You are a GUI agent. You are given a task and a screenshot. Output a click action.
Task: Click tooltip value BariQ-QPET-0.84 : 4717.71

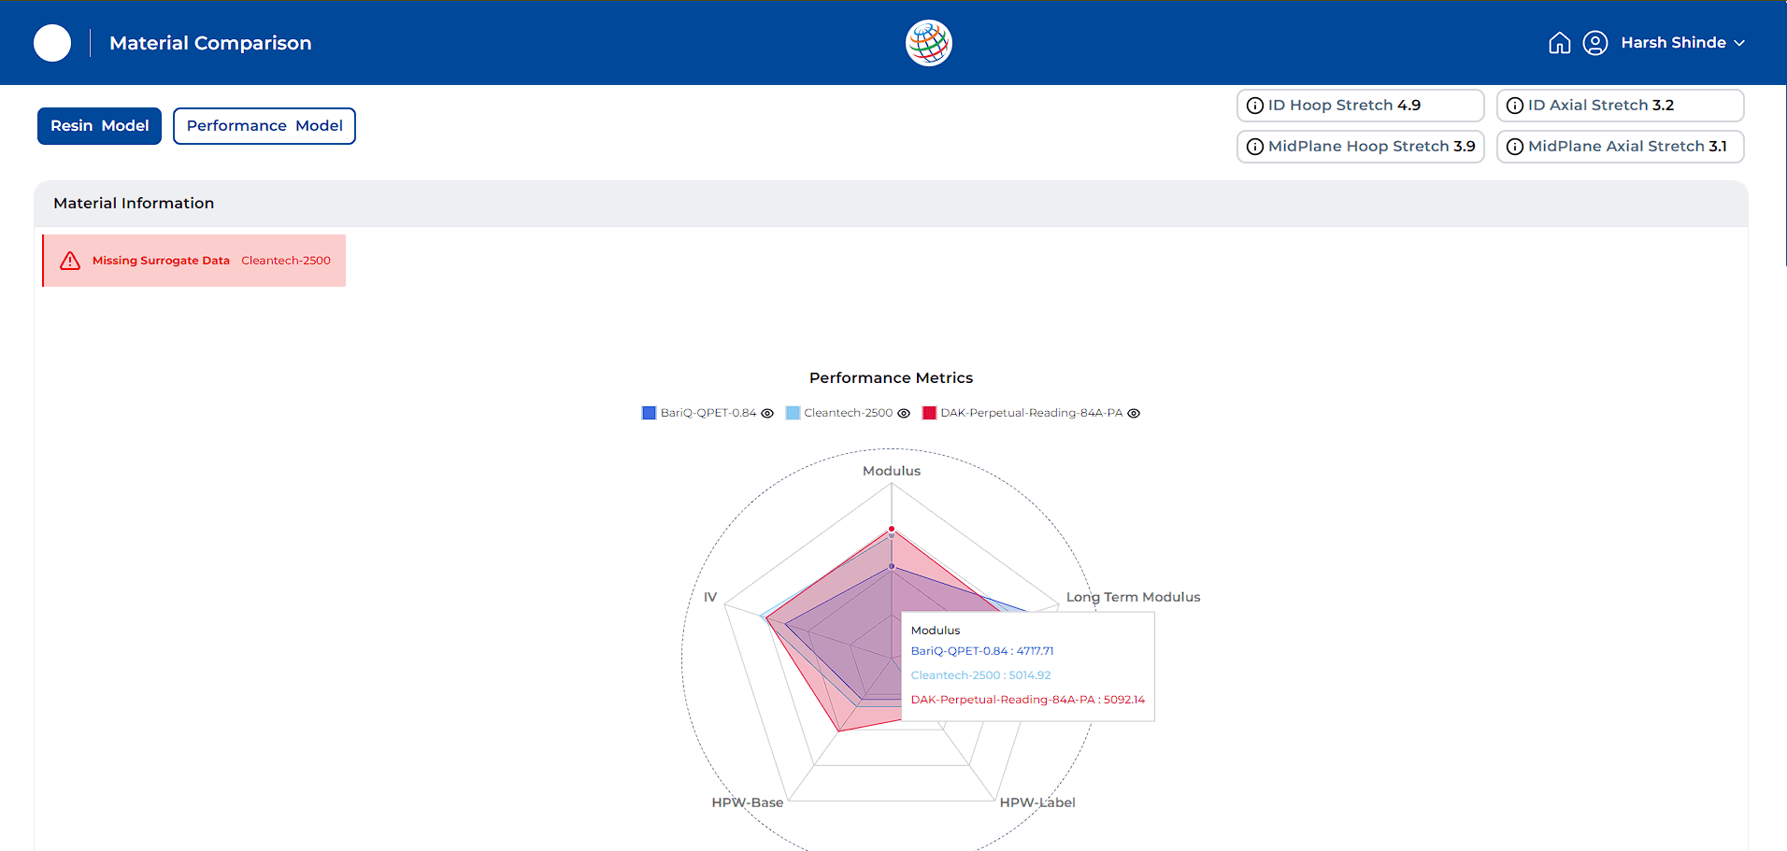(982, 651)
